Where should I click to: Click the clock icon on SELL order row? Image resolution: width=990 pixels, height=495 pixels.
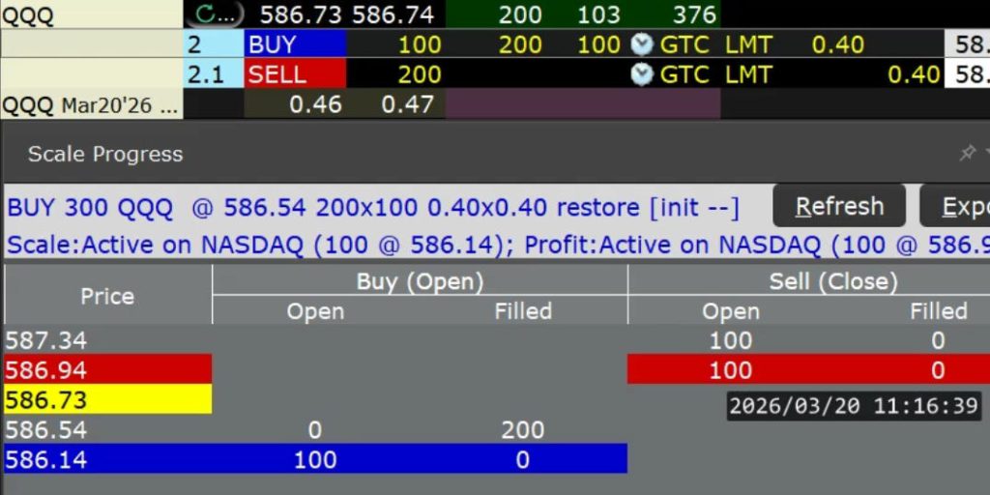(x=641, y=74)
